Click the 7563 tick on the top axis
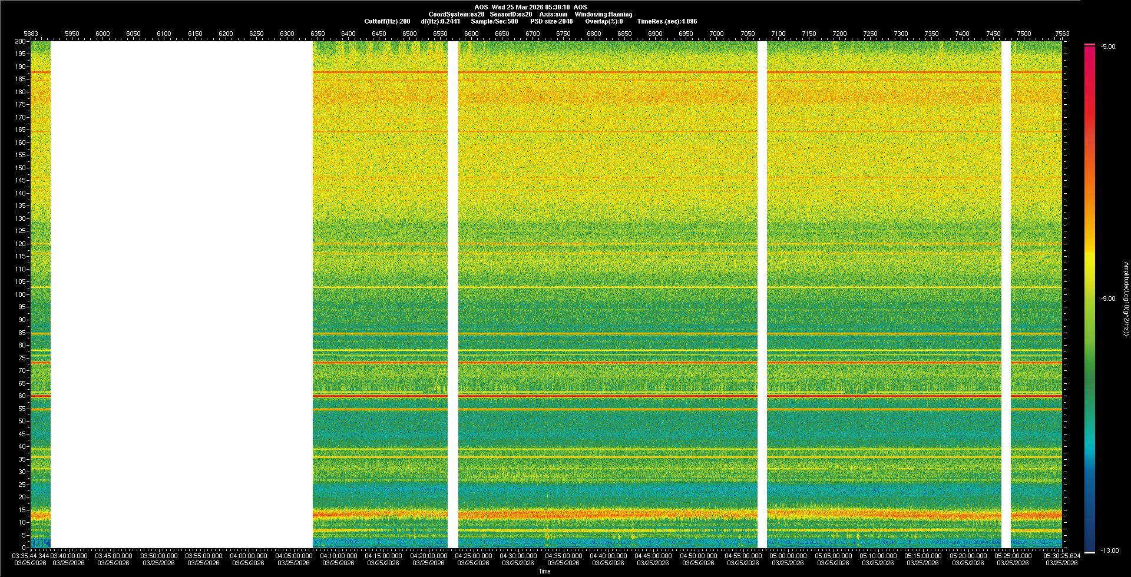 pos(1061,34)
